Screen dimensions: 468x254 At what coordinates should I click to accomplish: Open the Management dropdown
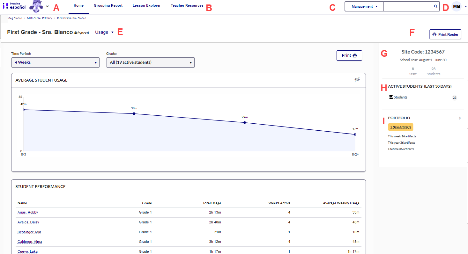[x=364, y=6]
